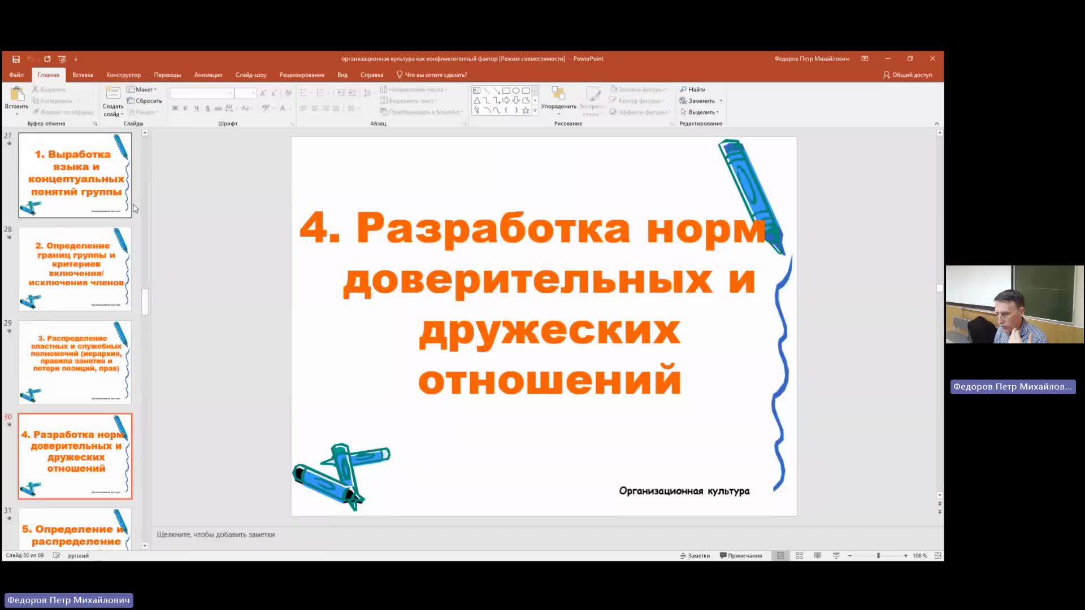
Task: Toggle text shadow S formatting
Action: click(207, 108)
